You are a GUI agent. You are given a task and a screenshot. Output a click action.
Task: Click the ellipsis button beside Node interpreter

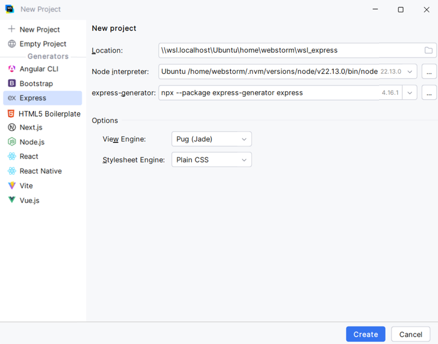pos(429,72)
